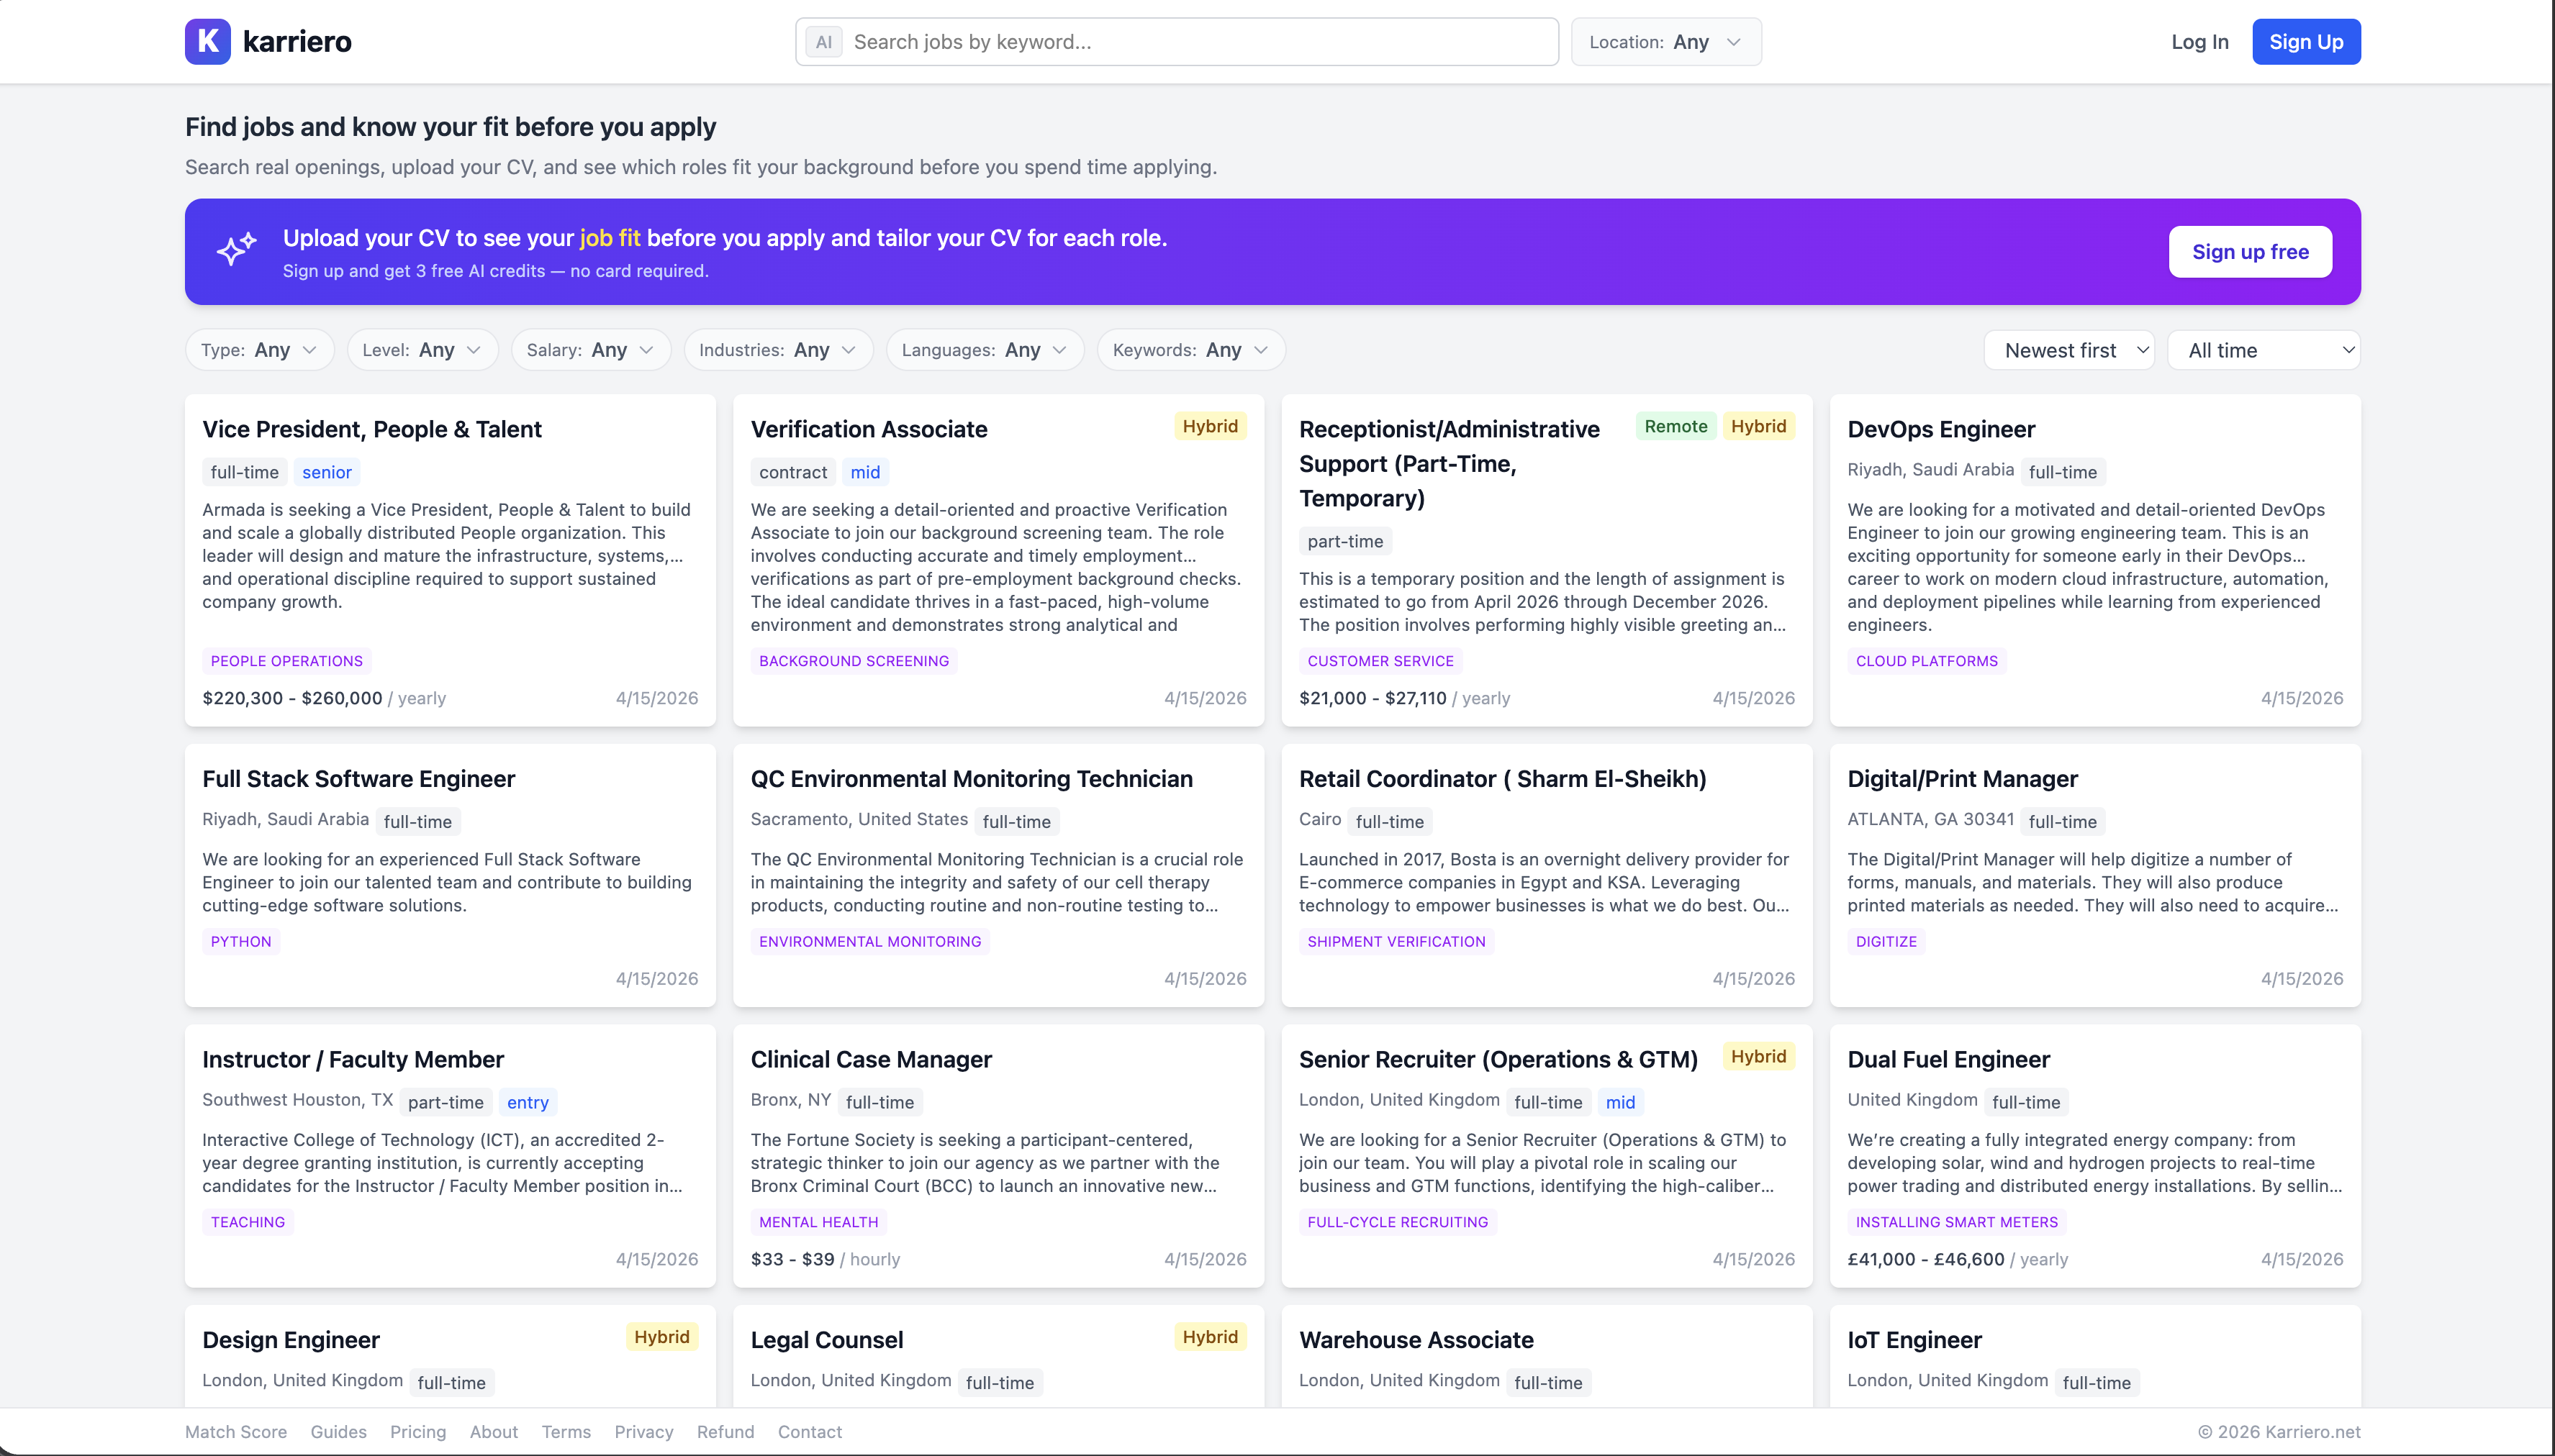
Task: Open the Pricing footer link
Action: pyautogui.click(x=417, y=1431)
